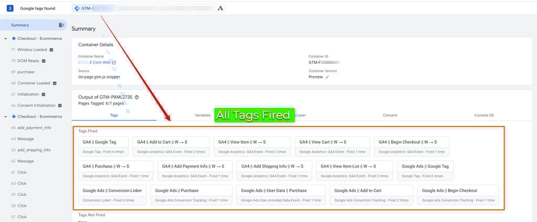The width and height of the screenshot is (537, 222).
Task: Open the Google Ads || Add to Cart card
Action: (x=372, y=195)
